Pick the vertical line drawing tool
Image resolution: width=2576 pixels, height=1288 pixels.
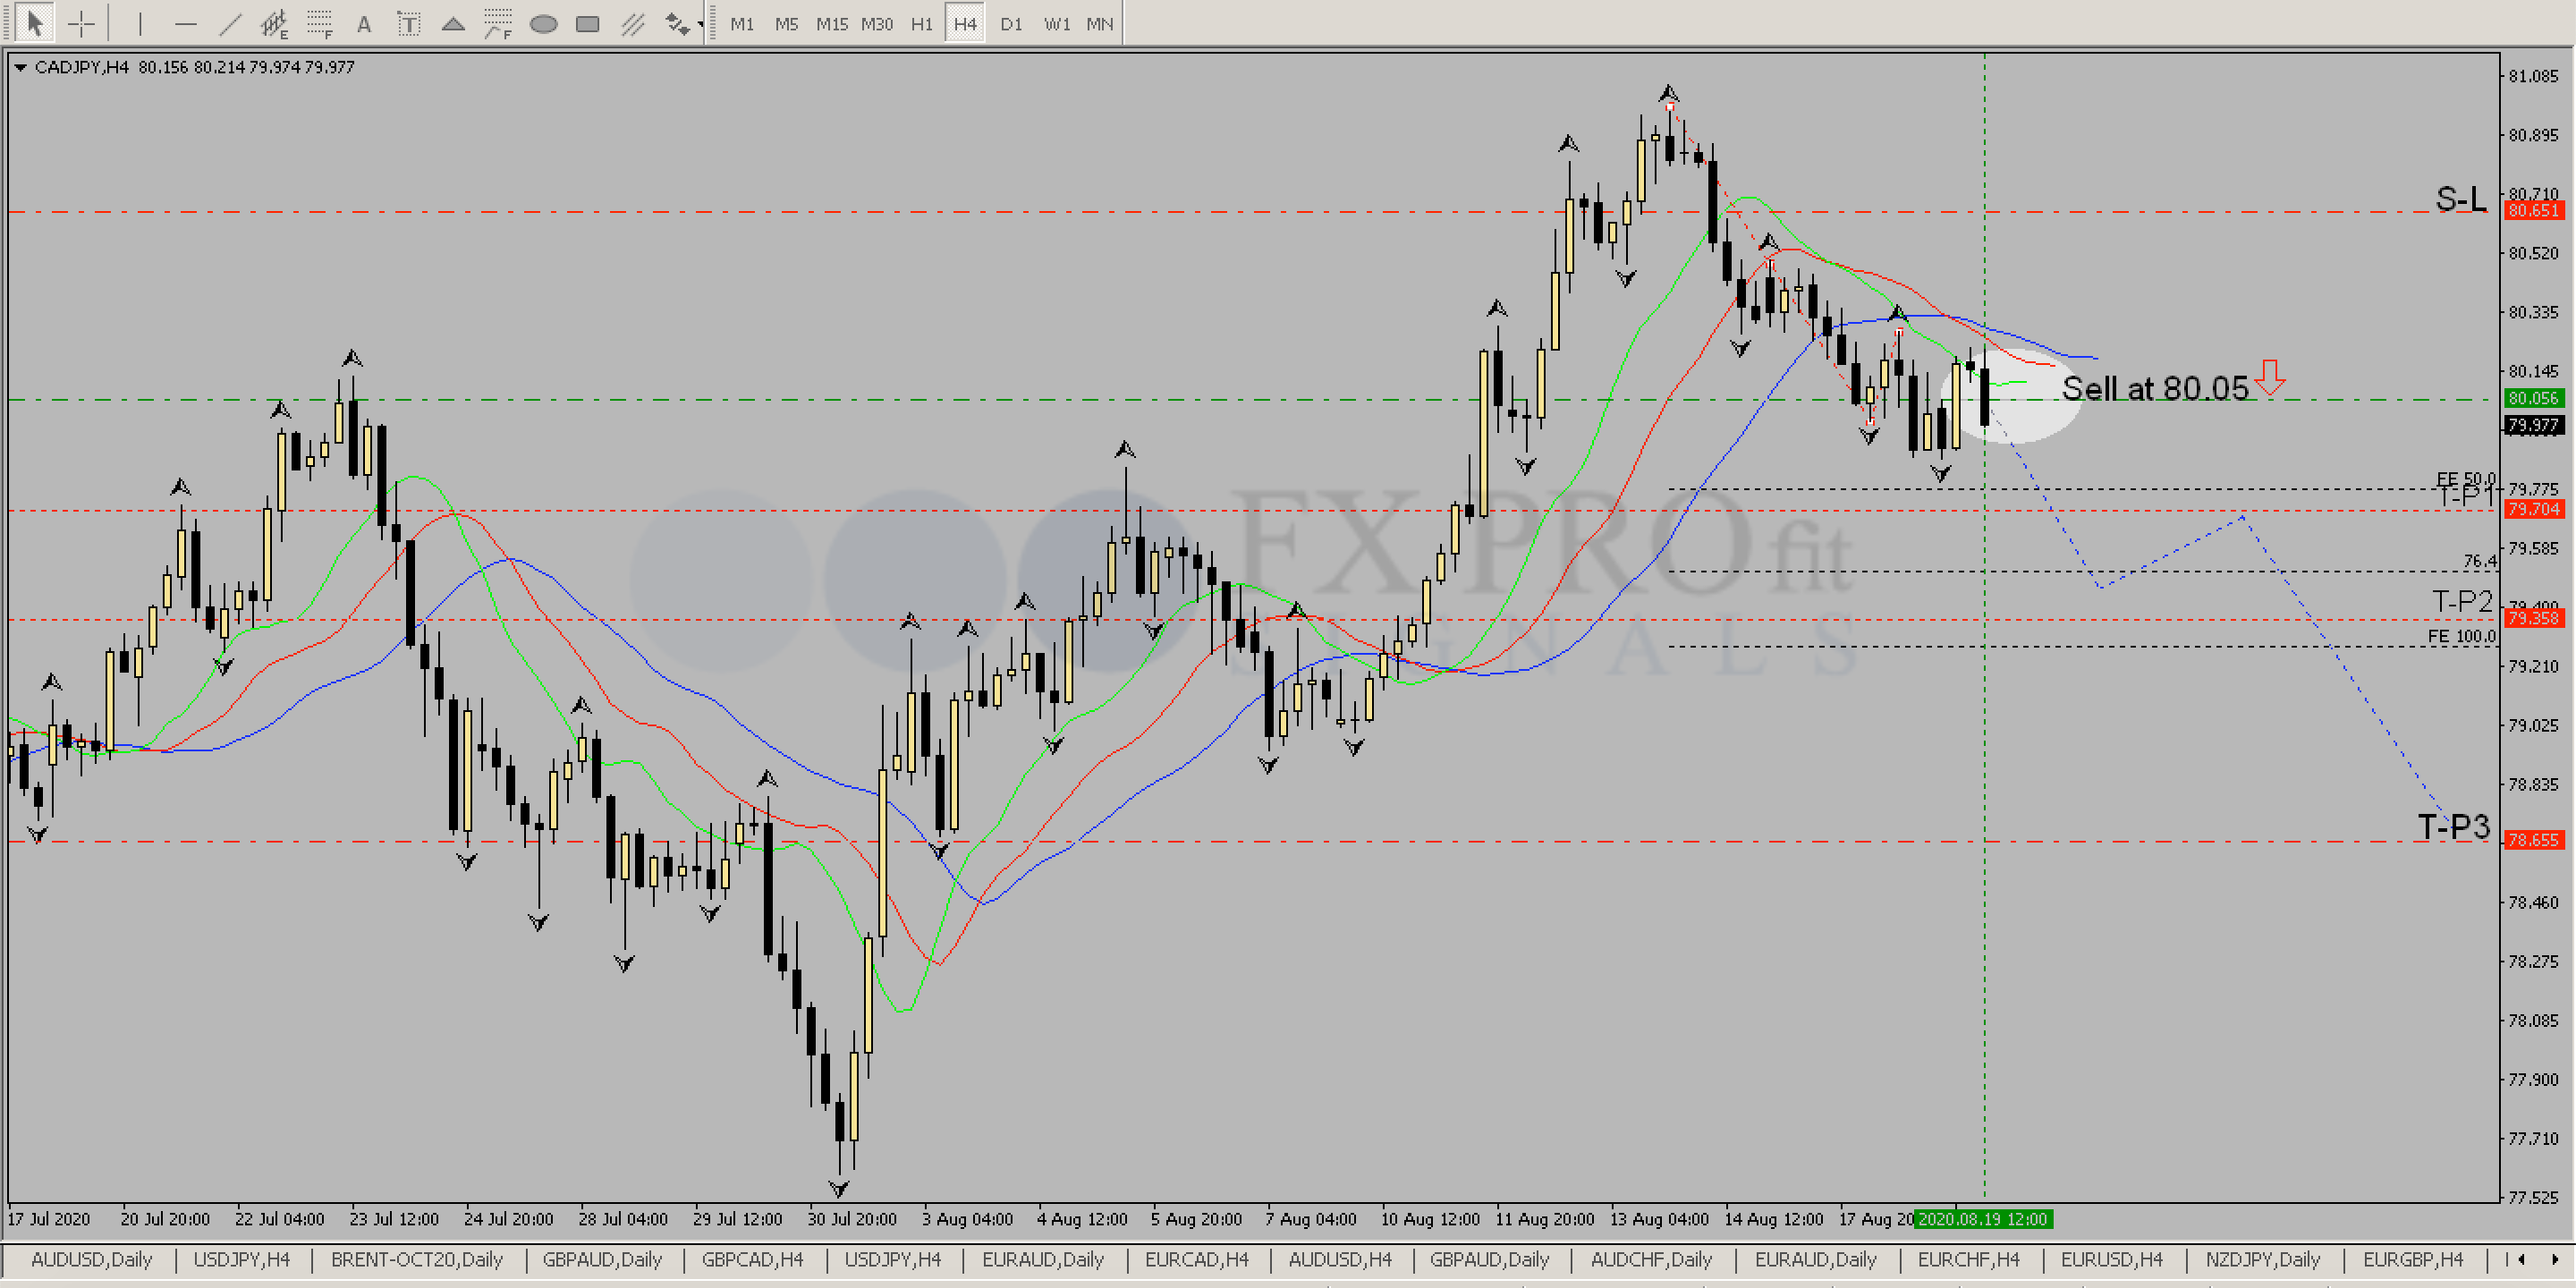140,23
